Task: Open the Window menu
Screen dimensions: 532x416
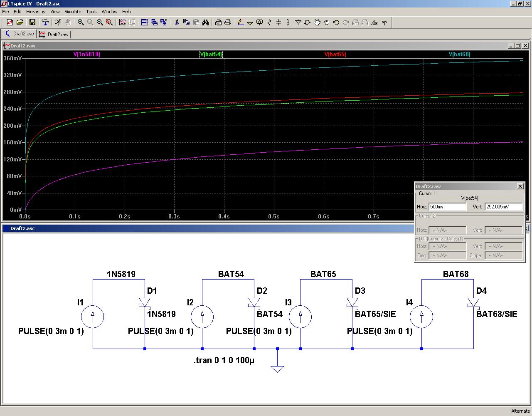Action: (109, 12)
